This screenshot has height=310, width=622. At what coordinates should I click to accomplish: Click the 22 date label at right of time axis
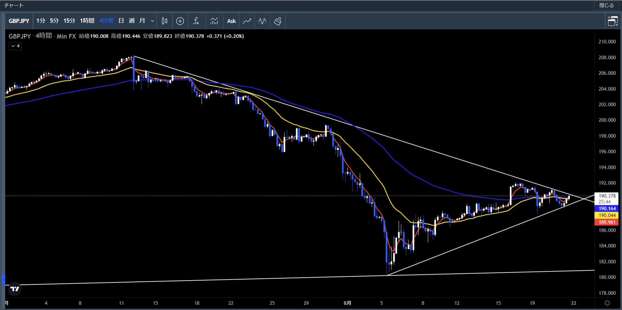point(573,303)
